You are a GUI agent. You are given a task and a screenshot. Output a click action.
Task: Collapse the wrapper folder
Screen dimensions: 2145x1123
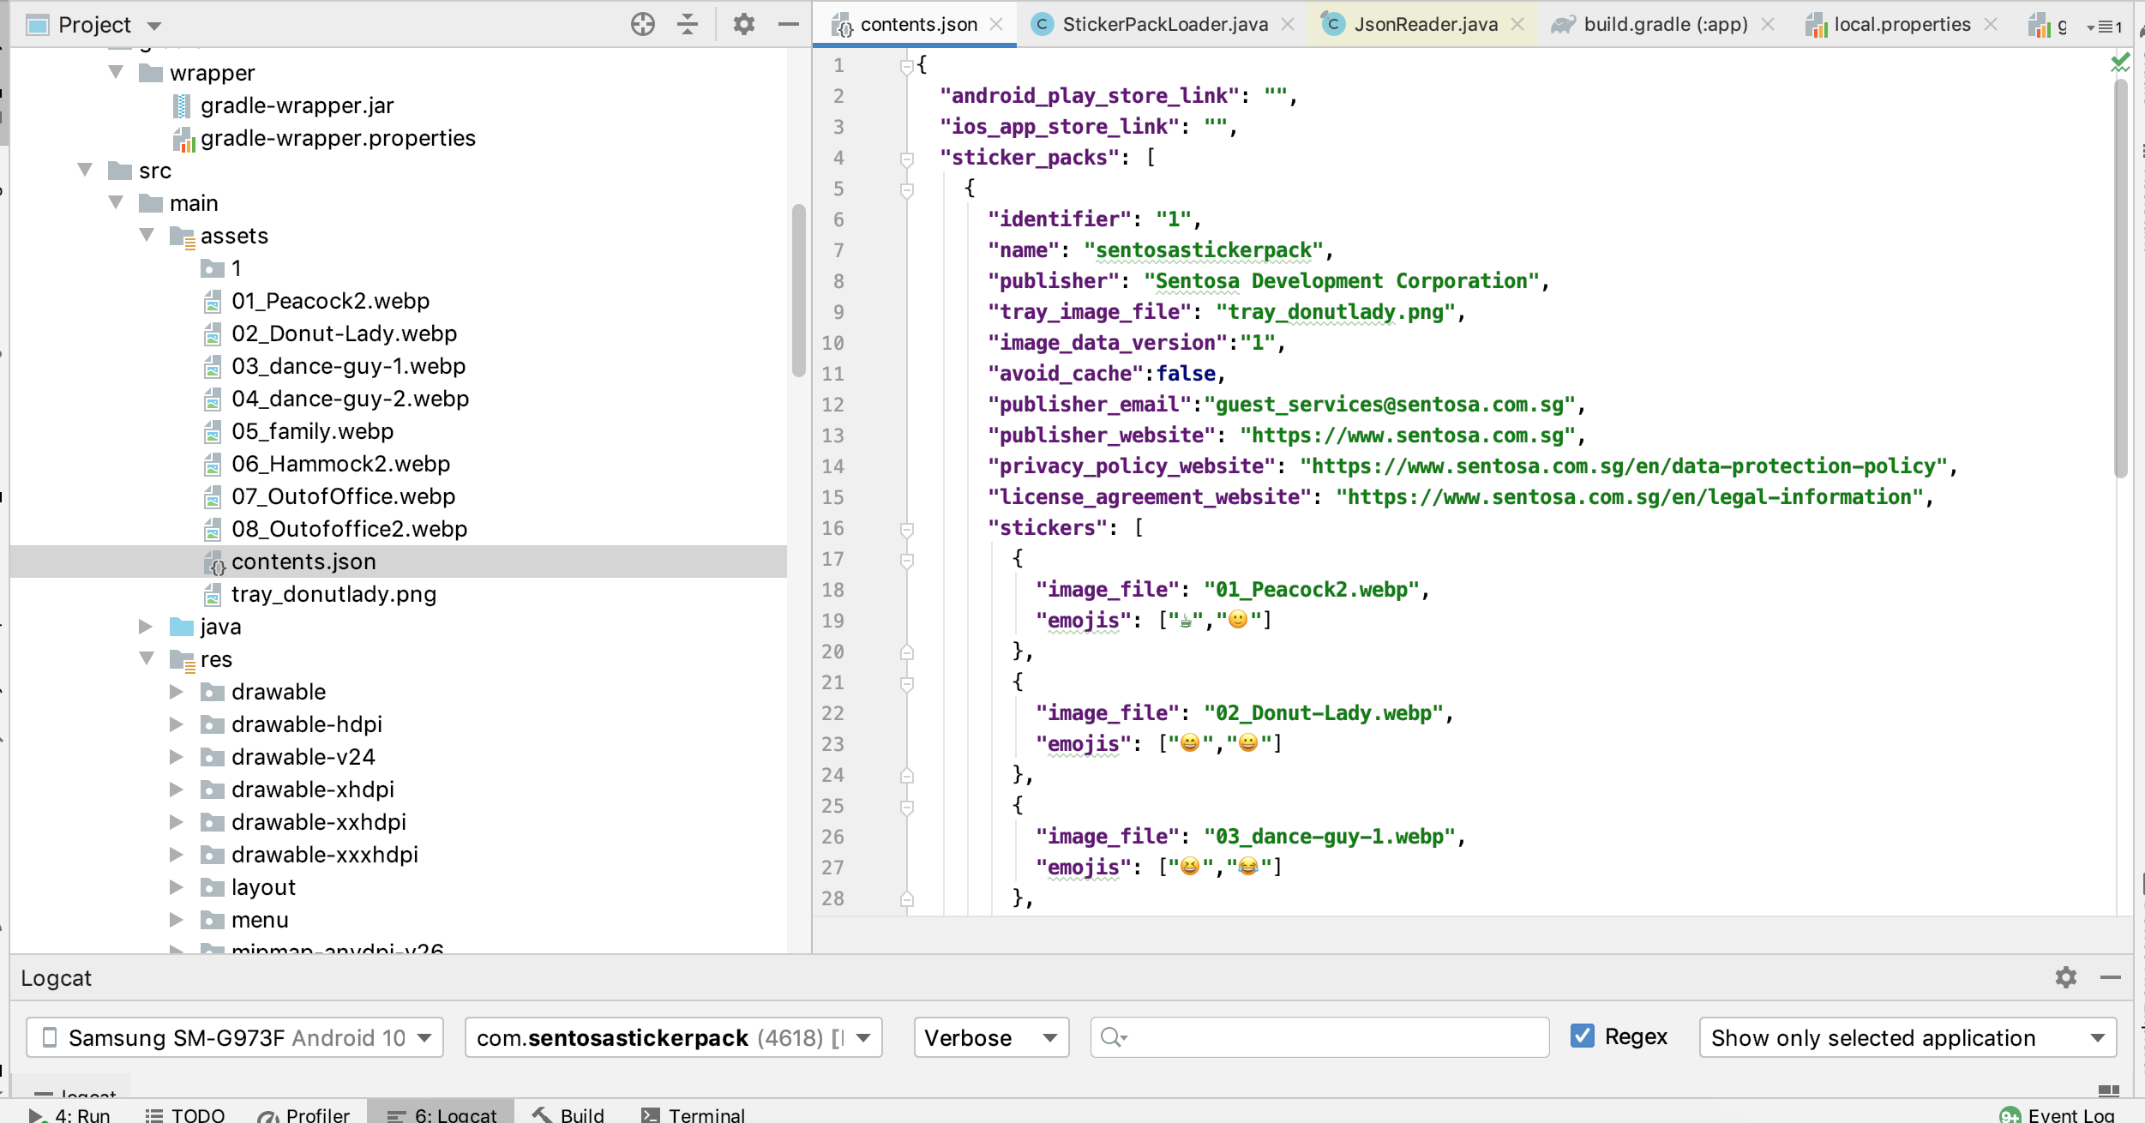[117, 72]
